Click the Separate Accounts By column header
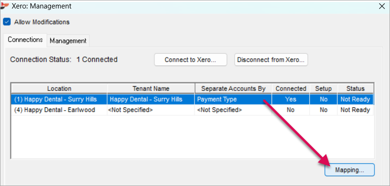Viewport: 390px width, 186px height. tap(233, 89)
